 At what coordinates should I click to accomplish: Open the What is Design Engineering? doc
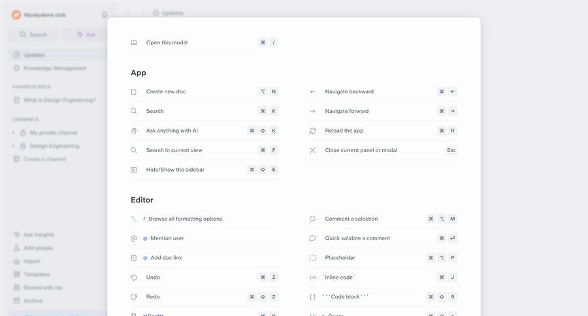coord(59,100)
